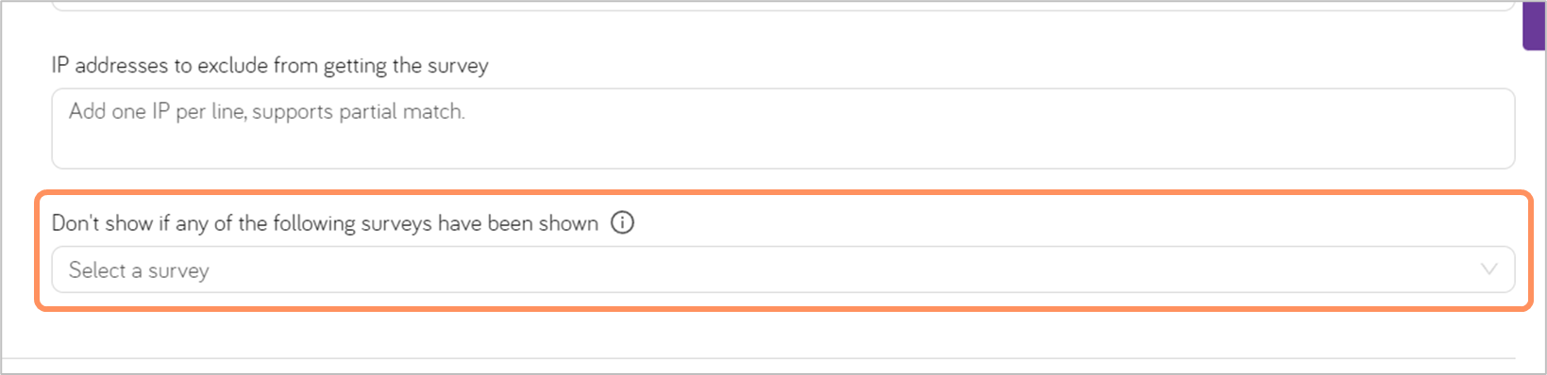Focus the IP addresses exclusion text area

(782, 128)
